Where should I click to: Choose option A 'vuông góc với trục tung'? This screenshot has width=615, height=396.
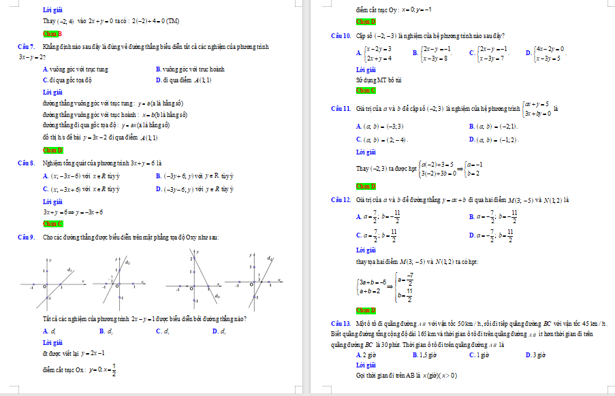click(75, 69)
